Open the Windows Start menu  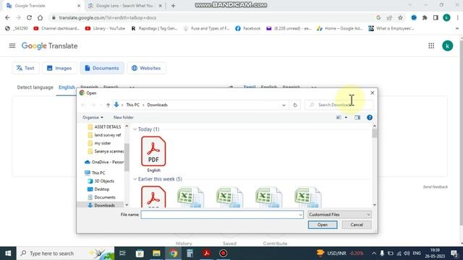coord(8,253)
